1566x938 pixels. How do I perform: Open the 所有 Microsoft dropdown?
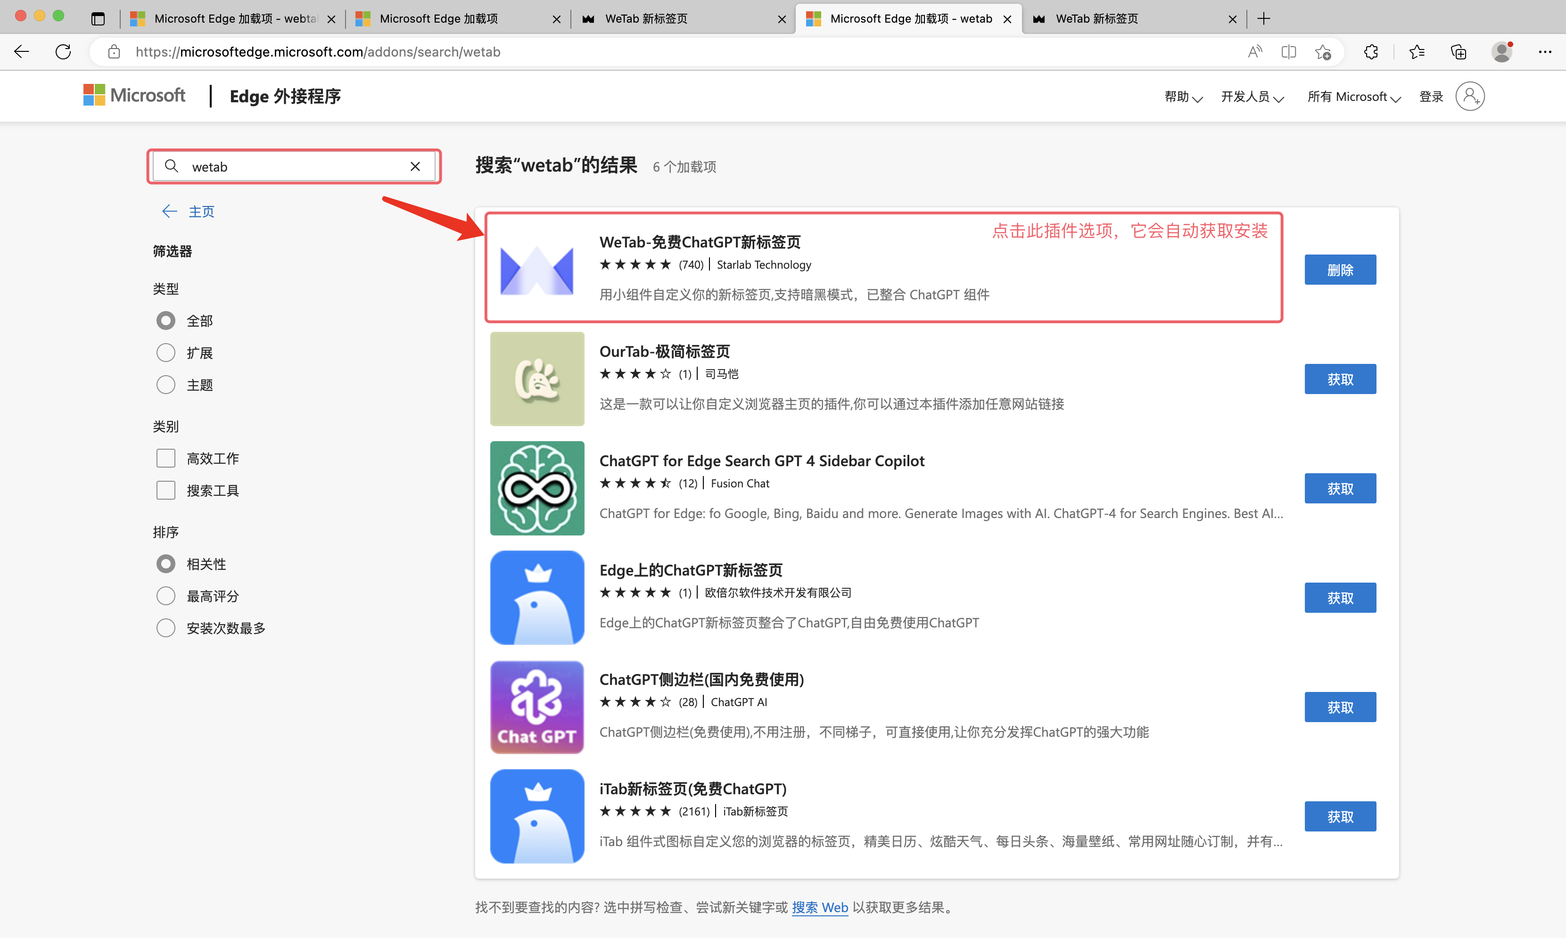[x=1354, y=97]
